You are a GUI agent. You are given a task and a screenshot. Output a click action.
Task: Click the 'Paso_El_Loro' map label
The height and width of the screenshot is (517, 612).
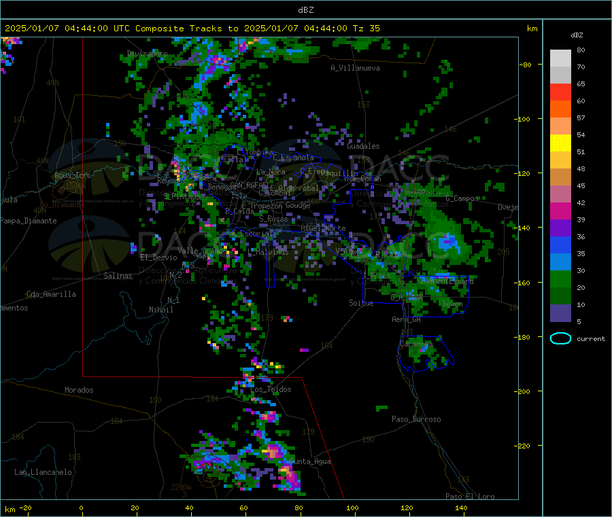[x=470, y=497]
